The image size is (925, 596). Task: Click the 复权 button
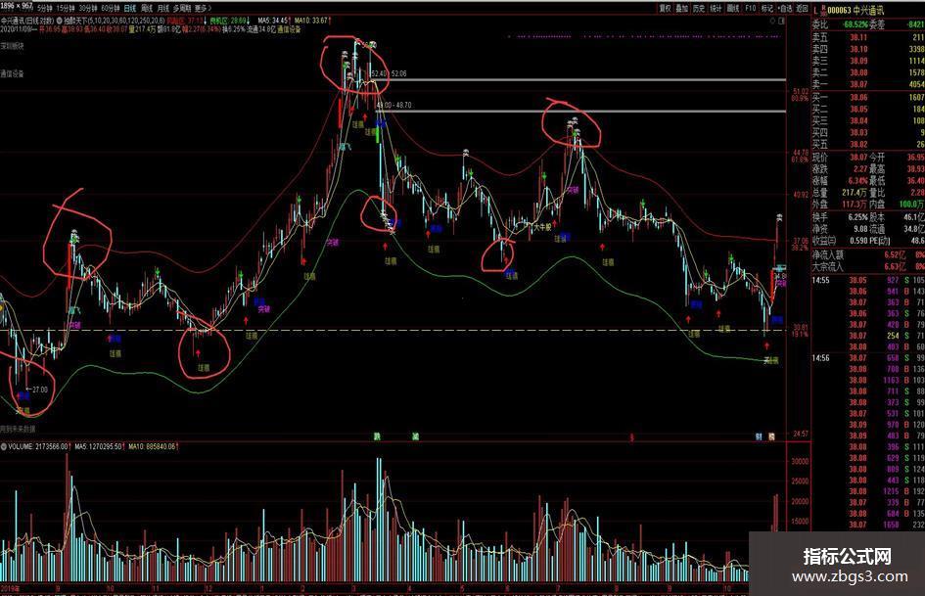[x=665, y=8]
